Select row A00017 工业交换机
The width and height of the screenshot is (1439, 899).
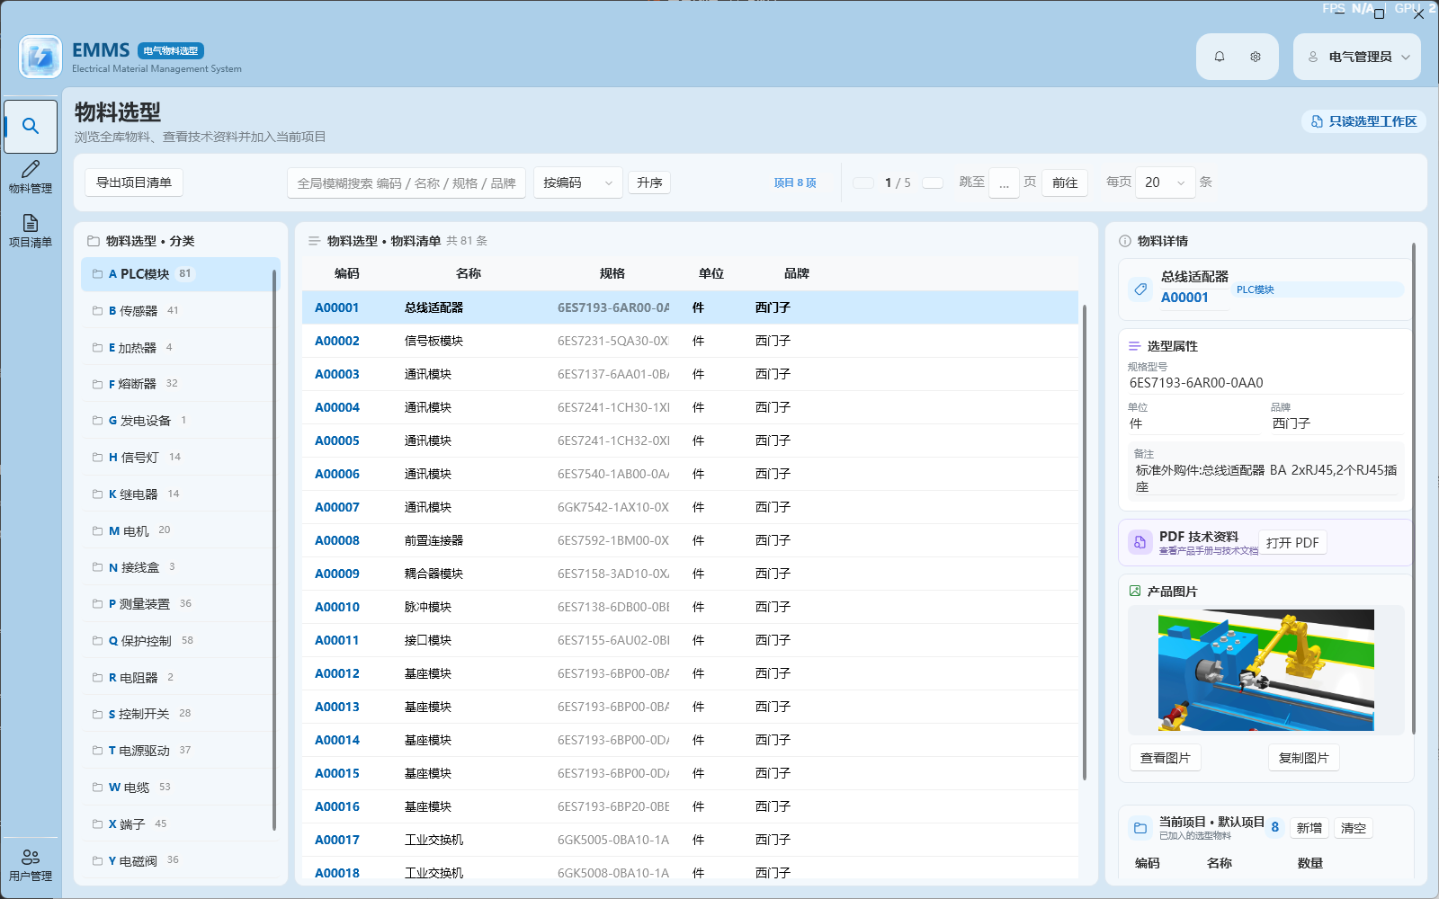point(690,840)
